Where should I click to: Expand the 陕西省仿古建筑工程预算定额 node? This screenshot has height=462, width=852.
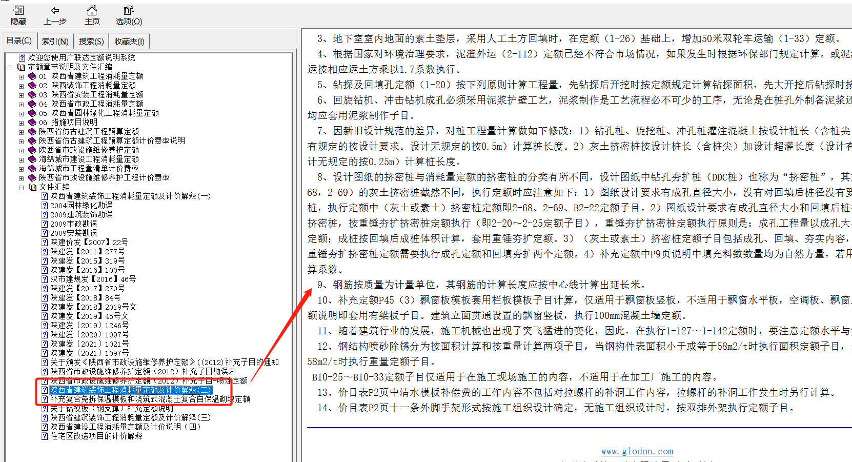(x=22, y=132)
